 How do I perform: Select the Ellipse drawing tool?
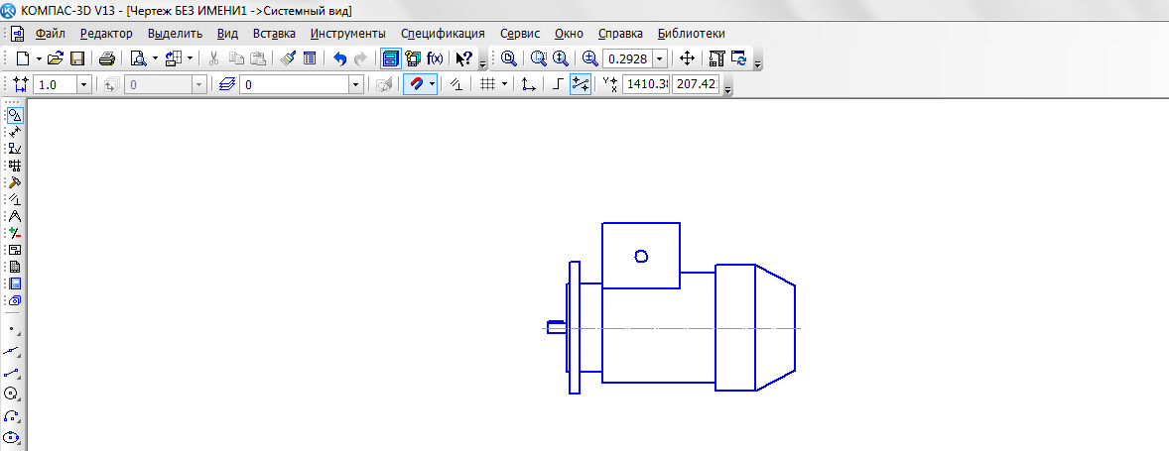(x=13, y=437)
